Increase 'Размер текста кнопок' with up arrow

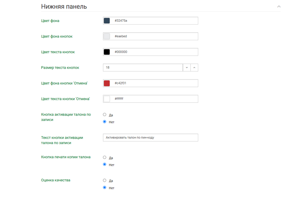pyautogui.click(x=194, y=68)
